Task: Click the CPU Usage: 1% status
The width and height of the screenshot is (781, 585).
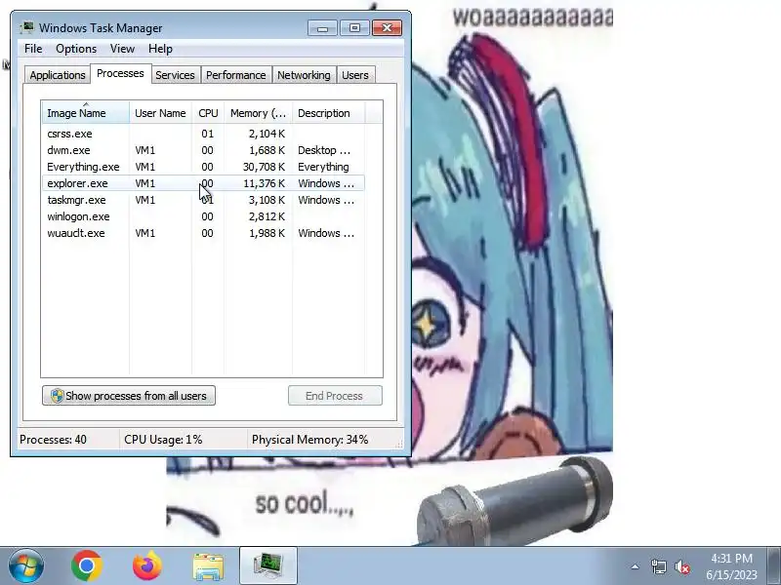Action: [163, 440]
